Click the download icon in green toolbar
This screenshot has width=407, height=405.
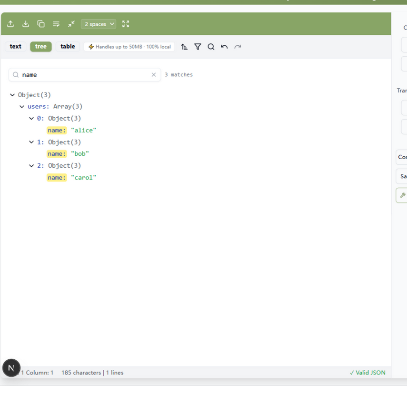[26, 24]
